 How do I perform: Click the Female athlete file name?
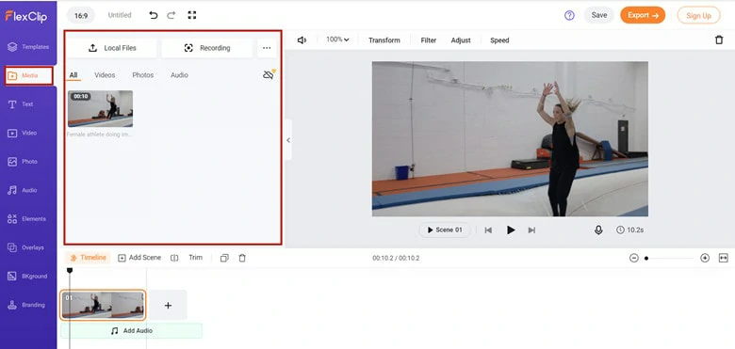pyautogui.click(x=99, y=135)
